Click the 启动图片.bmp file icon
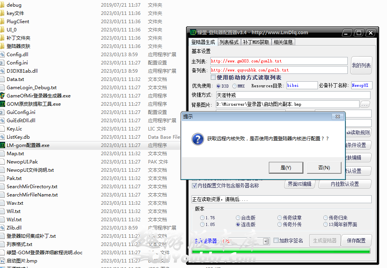 [x=2, y=261]
